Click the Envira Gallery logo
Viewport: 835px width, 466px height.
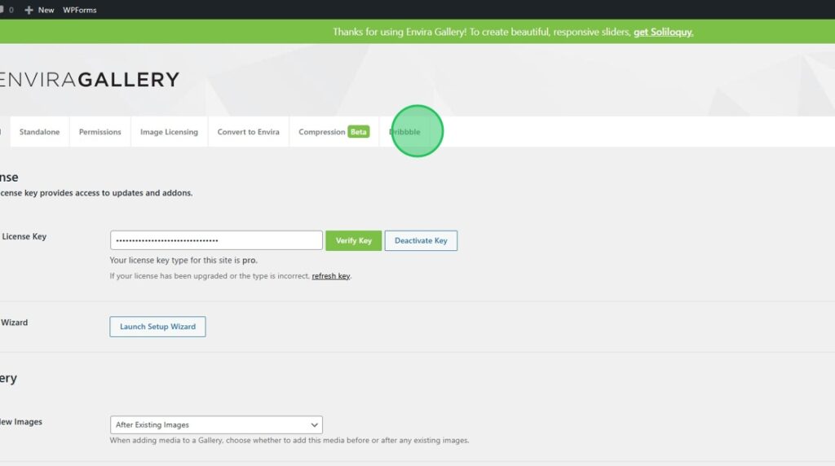[88, 79]
